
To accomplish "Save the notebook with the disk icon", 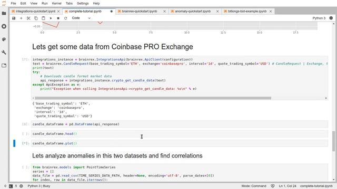I will (x=14, y=18).
